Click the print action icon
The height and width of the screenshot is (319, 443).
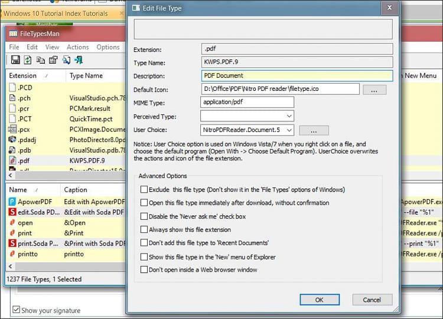click(12, 233)
